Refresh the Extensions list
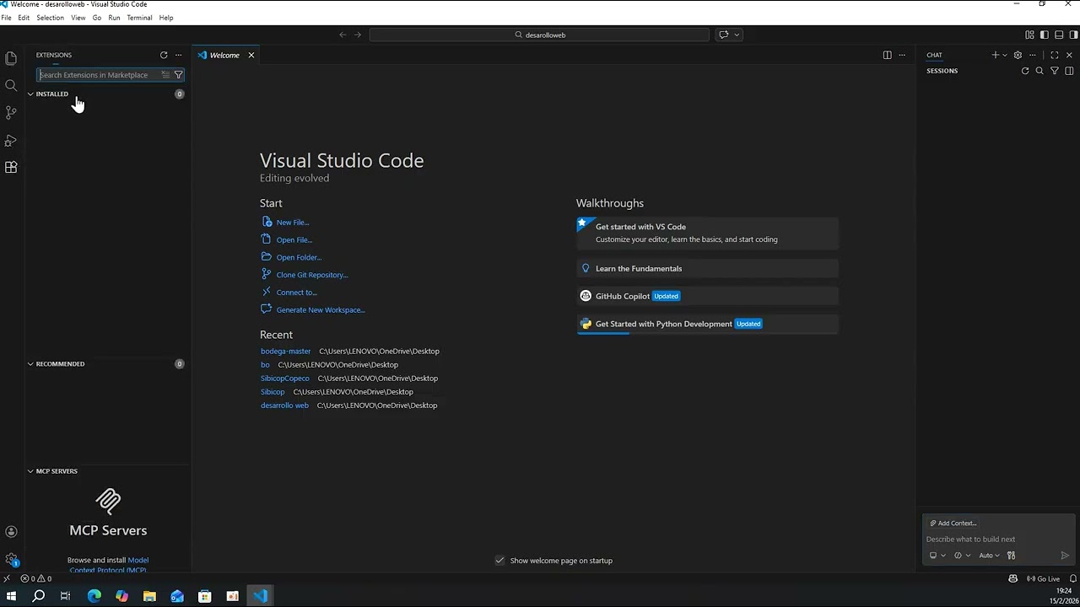 pos(164,55)
